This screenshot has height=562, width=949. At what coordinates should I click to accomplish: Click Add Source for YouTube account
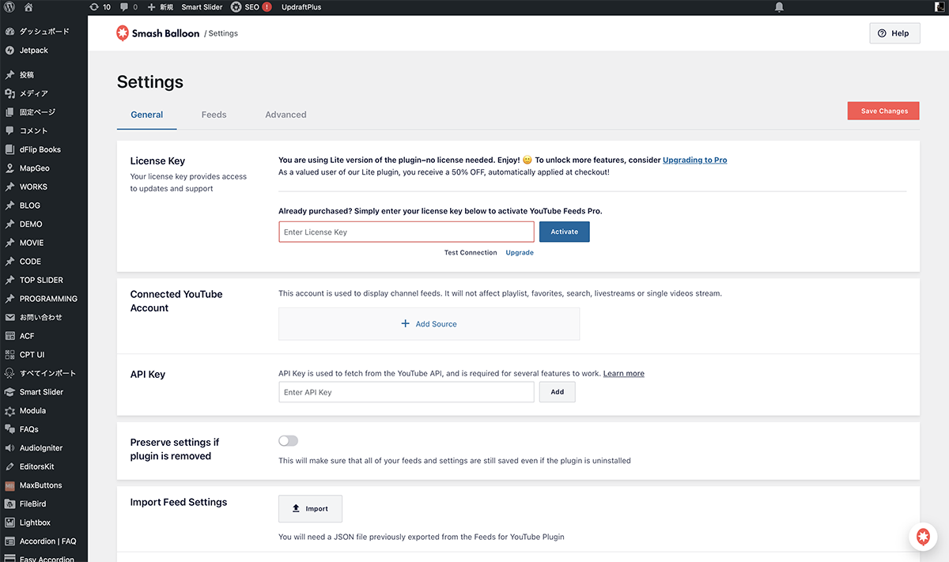429,324
